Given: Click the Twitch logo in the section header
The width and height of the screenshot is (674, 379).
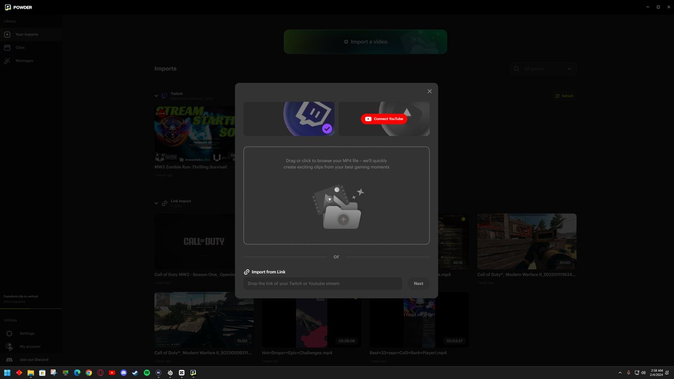Looking at the screenshot, I should pos(165,96).
